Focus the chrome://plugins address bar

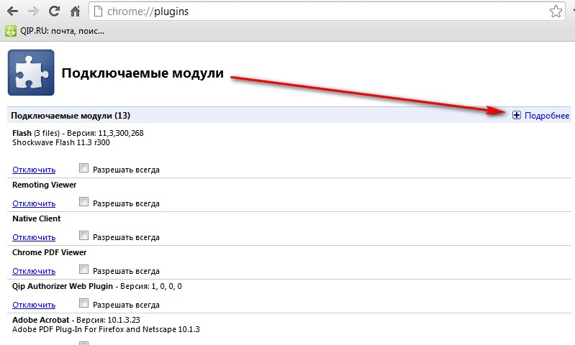coord(327,11)
